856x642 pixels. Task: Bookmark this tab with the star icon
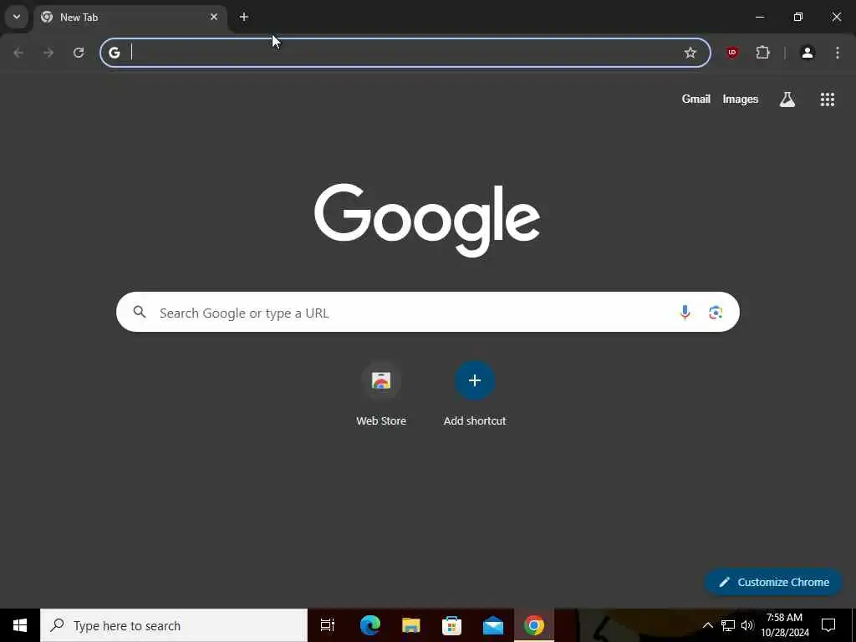coord(690,53)
